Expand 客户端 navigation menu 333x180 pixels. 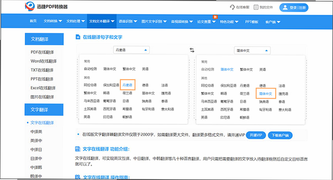point(273,22)
